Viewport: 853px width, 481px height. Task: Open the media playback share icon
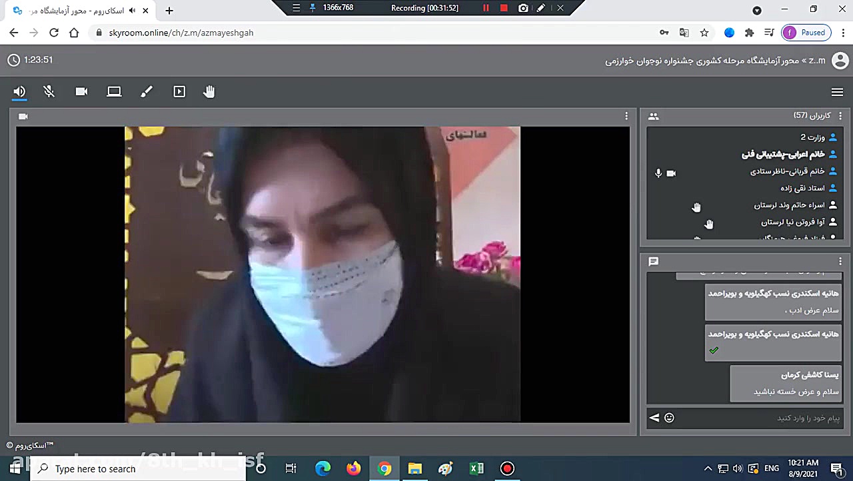click(x=179, y=92)
